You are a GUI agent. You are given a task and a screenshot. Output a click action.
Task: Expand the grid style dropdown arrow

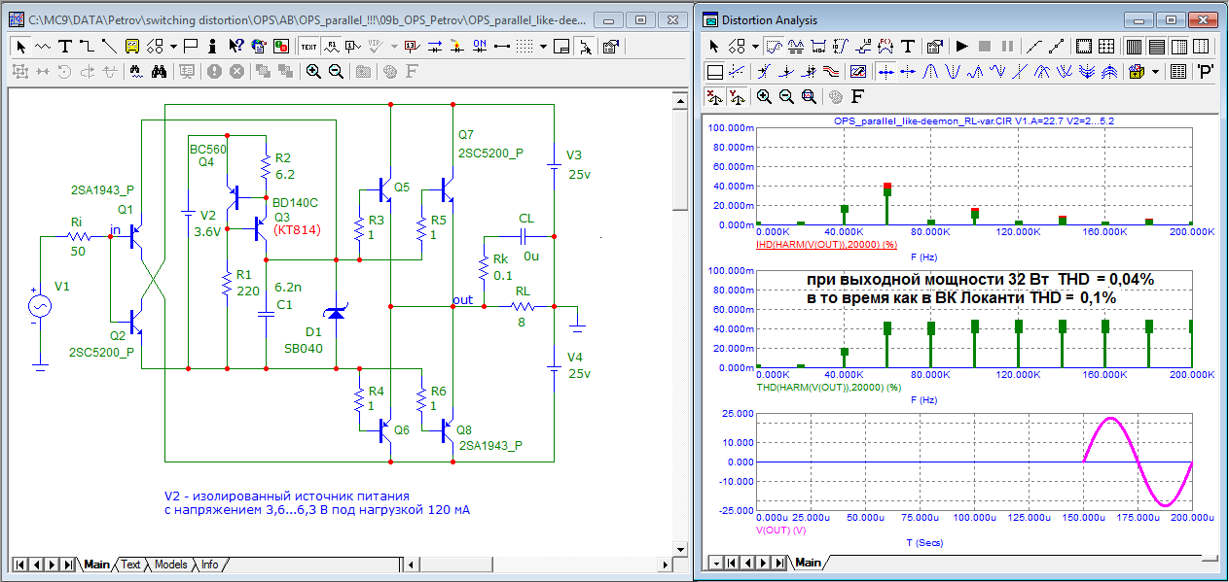tap(543, 46)
